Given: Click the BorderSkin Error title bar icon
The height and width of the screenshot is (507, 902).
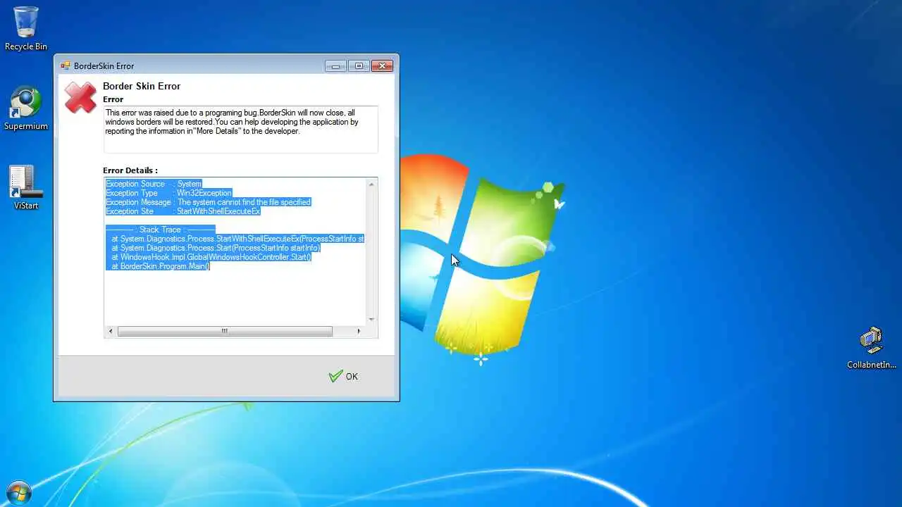Looking at the screenshot, I should click(x=66, y=65).
